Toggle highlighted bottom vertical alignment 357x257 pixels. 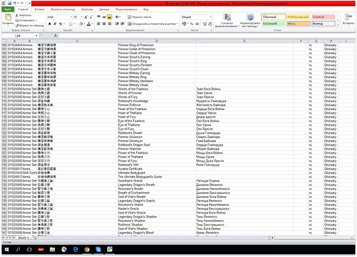(110, 17)
